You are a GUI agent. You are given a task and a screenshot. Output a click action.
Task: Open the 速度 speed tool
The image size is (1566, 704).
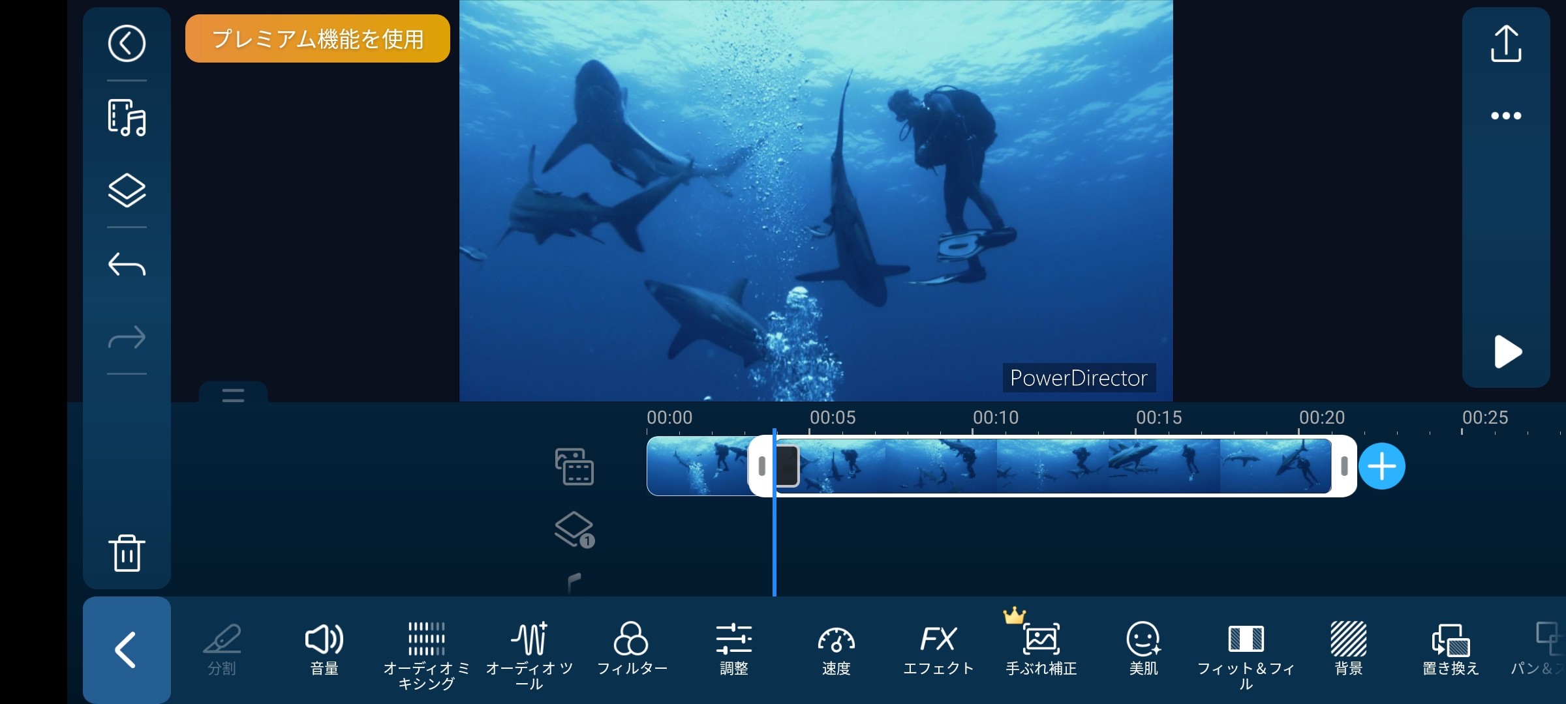[836, 649]
